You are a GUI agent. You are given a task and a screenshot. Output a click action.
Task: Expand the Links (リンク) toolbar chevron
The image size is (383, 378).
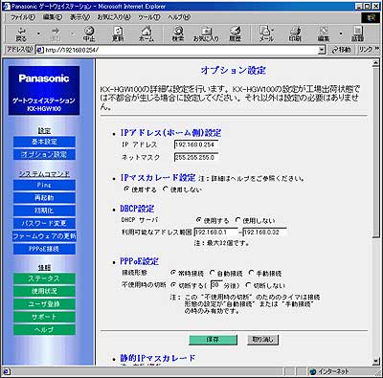(376, 49)
